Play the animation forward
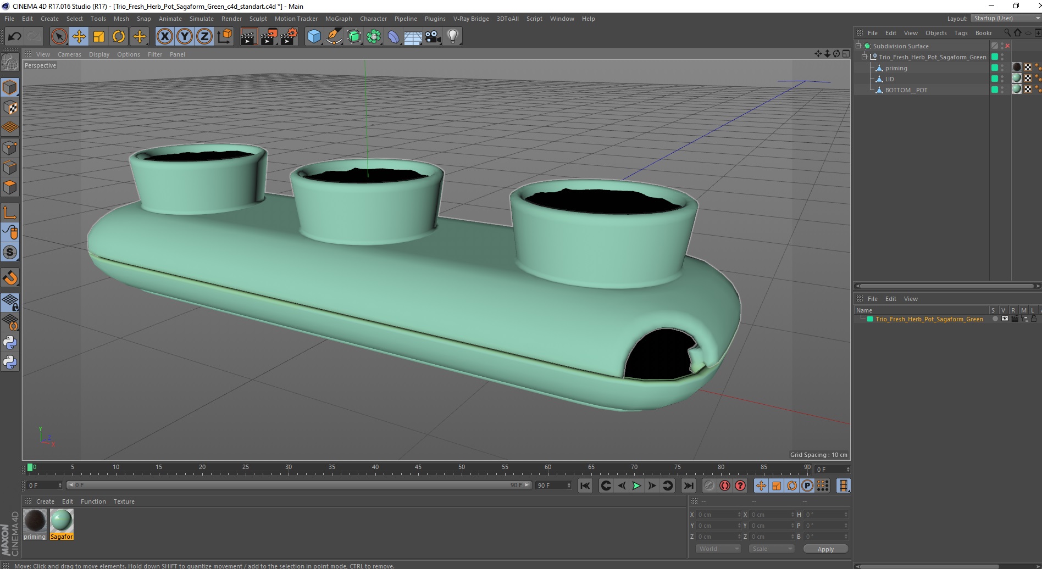The width and height of the screenshot is (1042, 569). pos(636,486)
